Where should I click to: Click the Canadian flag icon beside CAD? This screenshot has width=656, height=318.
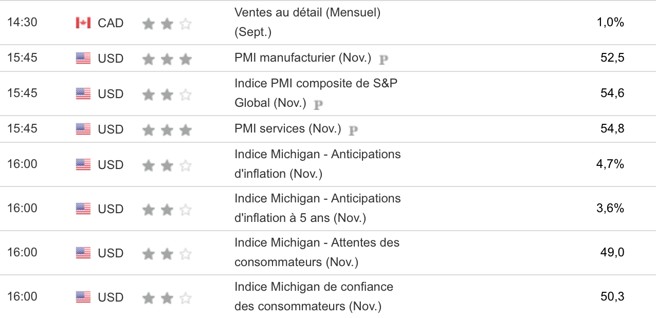(x=83, y=23)
